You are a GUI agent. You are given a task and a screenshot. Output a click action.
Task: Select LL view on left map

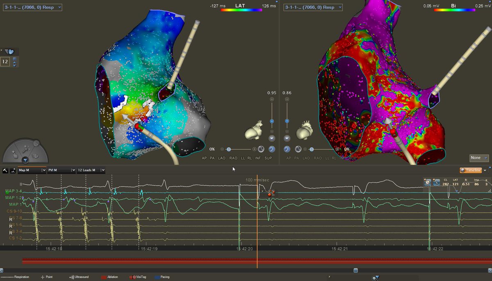pyautogui.click(x=243, y=158)
